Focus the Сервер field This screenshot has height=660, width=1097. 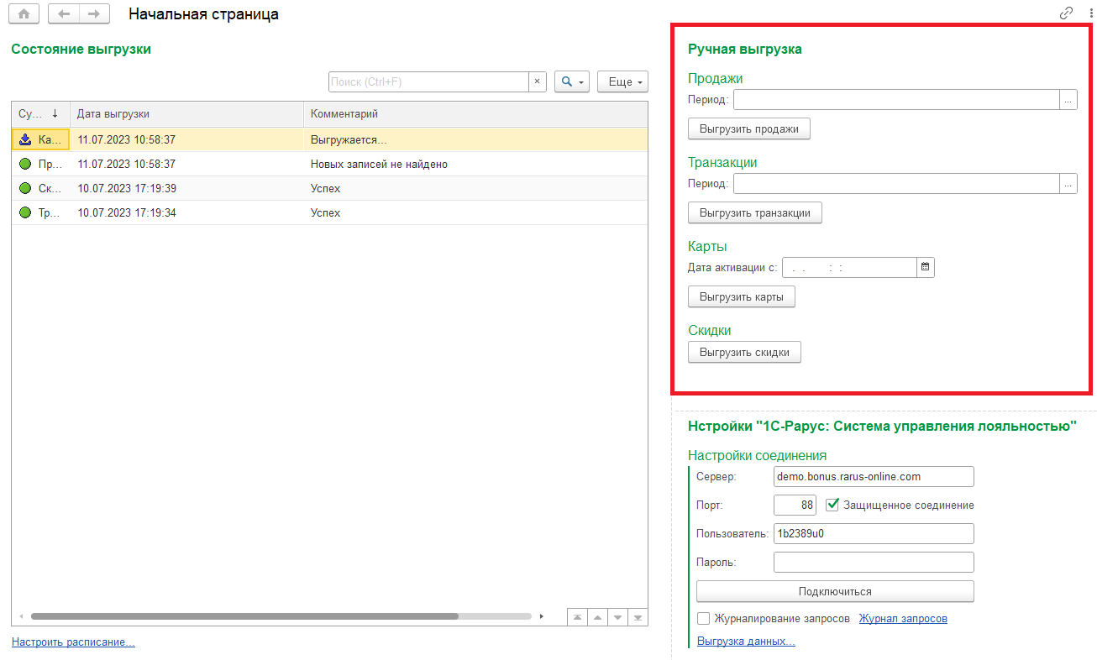(874, 476)
